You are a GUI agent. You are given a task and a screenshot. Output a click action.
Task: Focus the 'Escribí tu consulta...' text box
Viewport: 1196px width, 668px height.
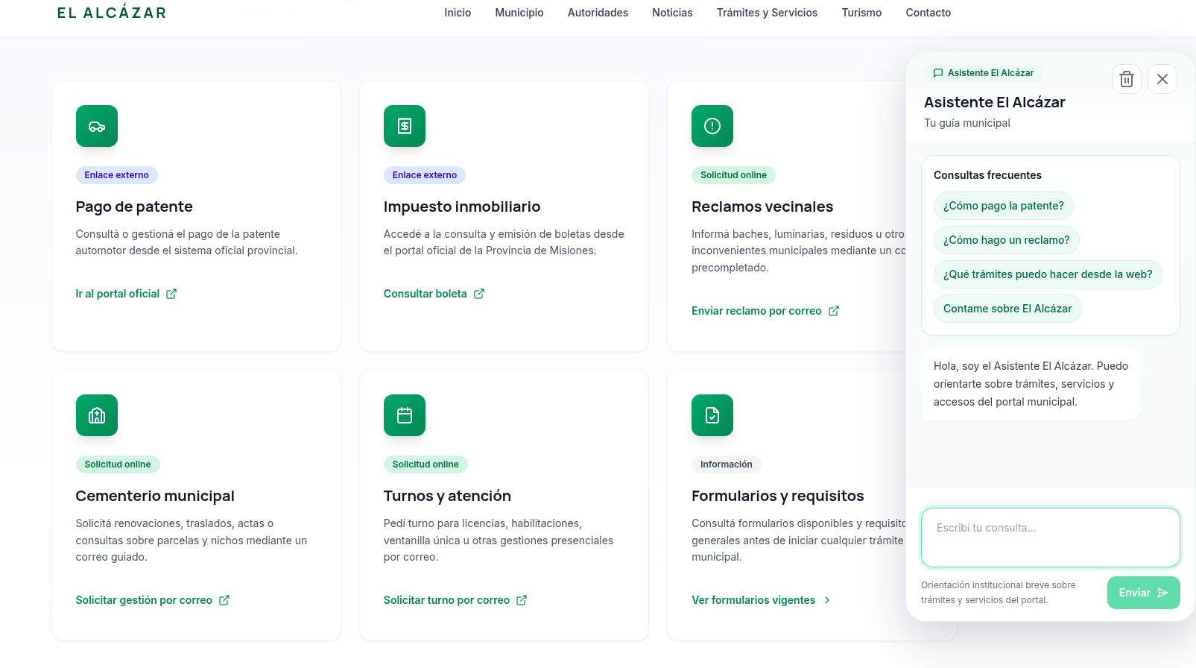point(1050,538)
